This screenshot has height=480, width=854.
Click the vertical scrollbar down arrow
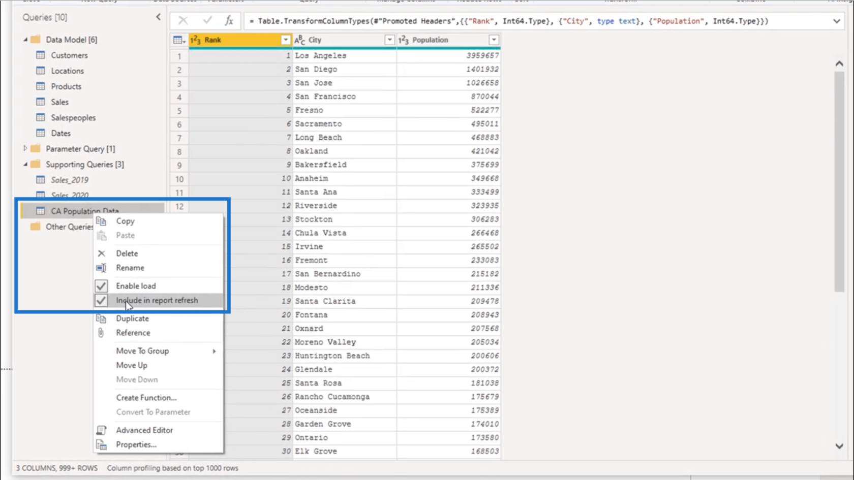pos(839,446)
